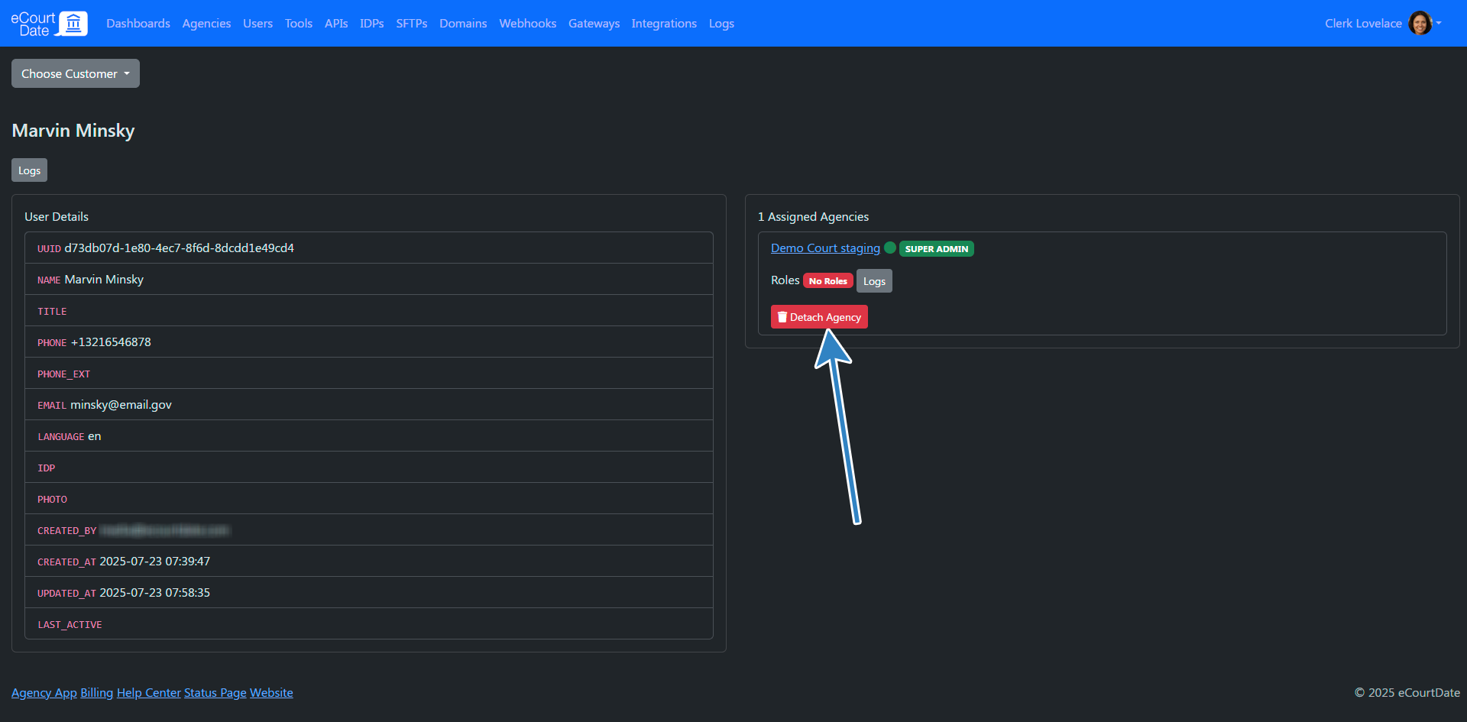Navigate to IDPs

coord(372,24)
